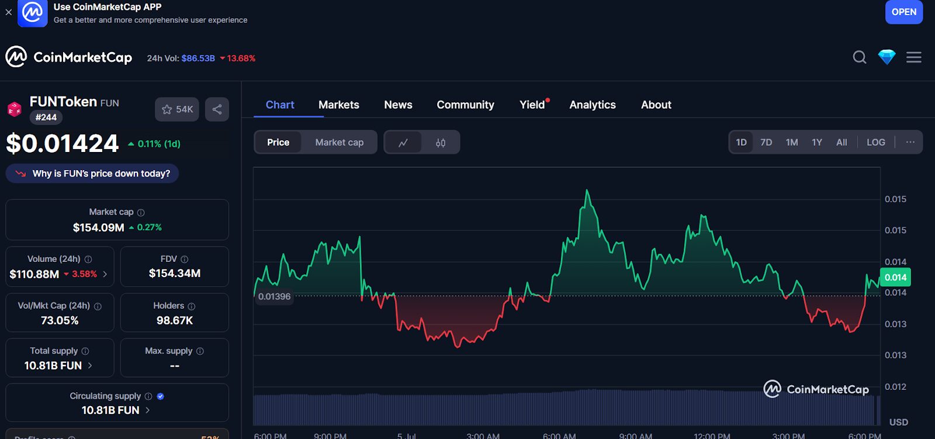This screenshot has height=439, width=935.
Task: Dismiss the CoinMarketCap app banner
Action: pos(9,12)
